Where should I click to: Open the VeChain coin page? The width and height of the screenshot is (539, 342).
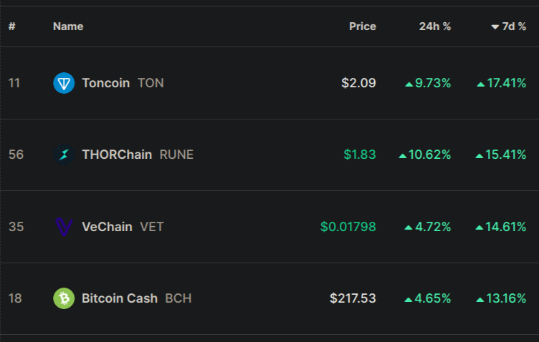107,227
